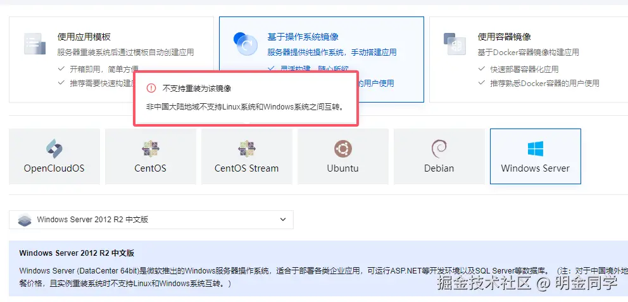Select the Windows Server label
The width and height of the screenshot is (628, 302).
click(x=535, y=168)
